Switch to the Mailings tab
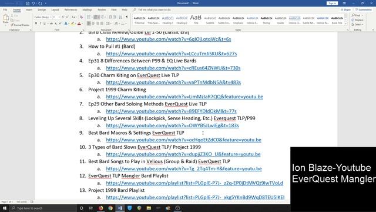The image size is (376, 212). pos(88,9)
